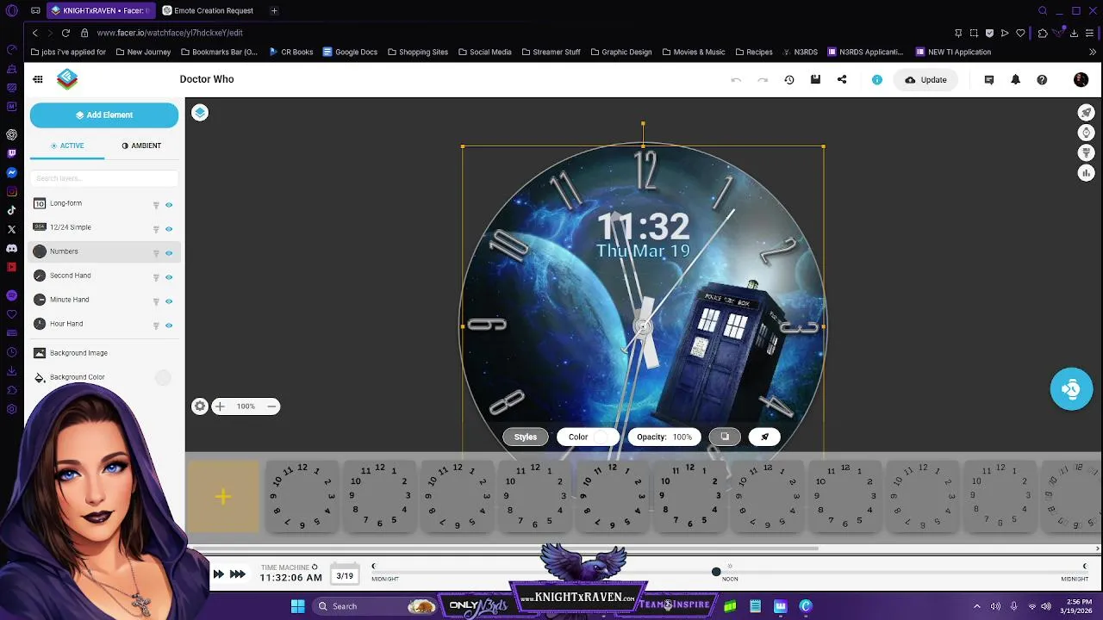This screenshot has height=620, width=1103.
Task: Click the Update button
Action: pyautogui.click(x=925, y=79)
